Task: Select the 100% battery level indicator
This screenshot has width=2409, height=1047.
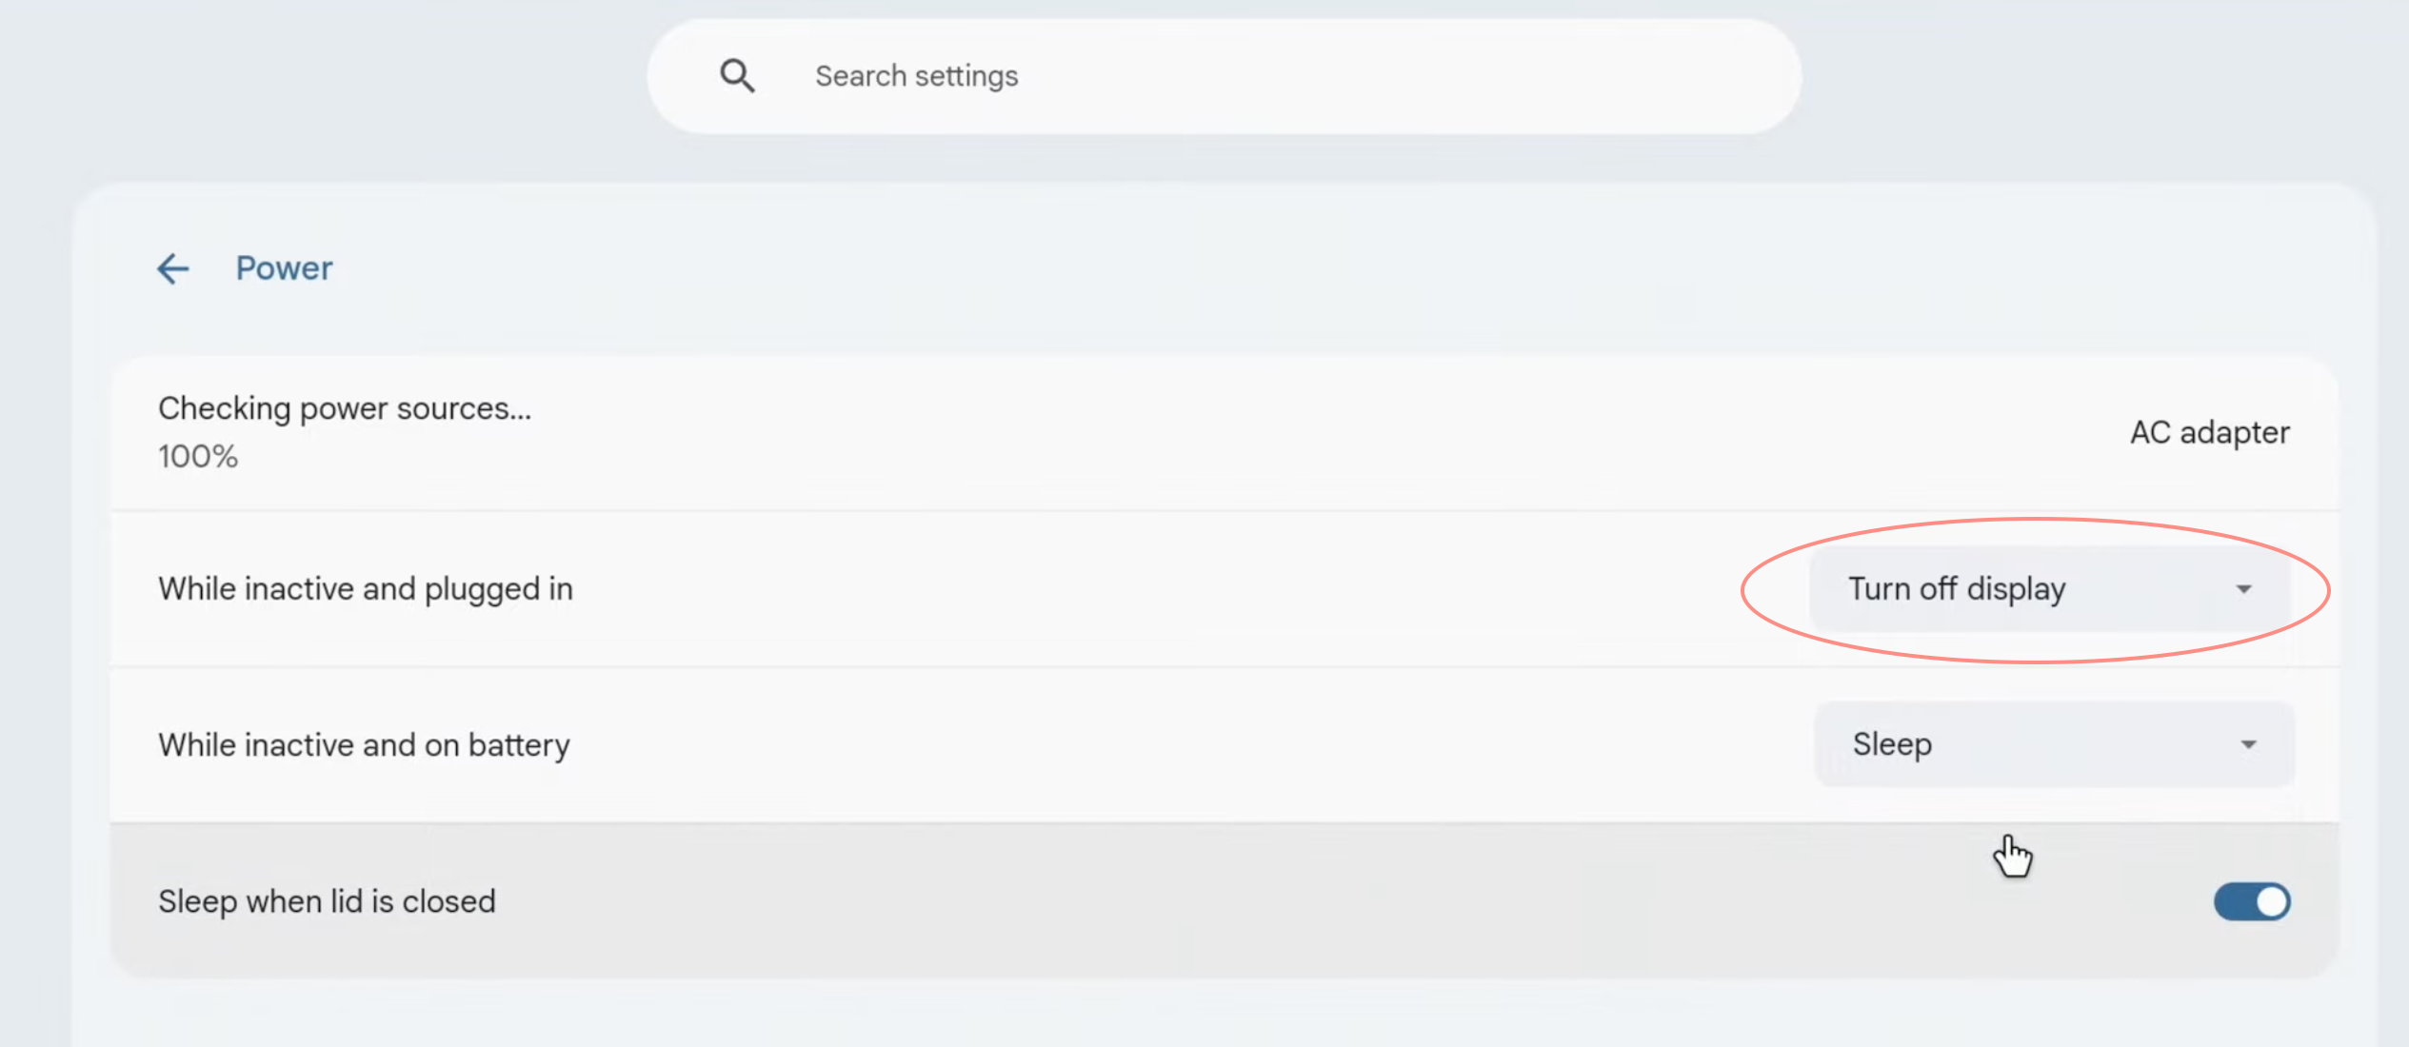Action: [x=198, y=456]
